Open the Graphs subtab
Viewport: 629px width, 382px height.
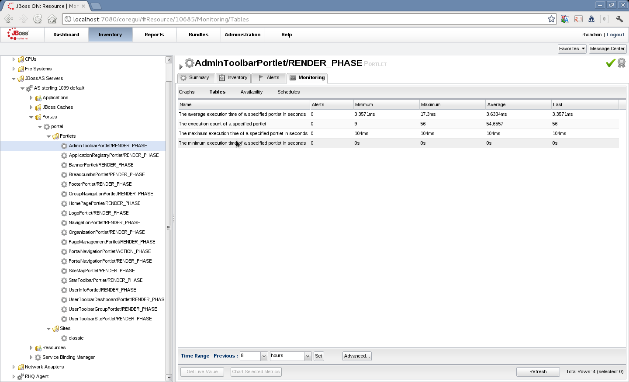[x=187, y=92]
